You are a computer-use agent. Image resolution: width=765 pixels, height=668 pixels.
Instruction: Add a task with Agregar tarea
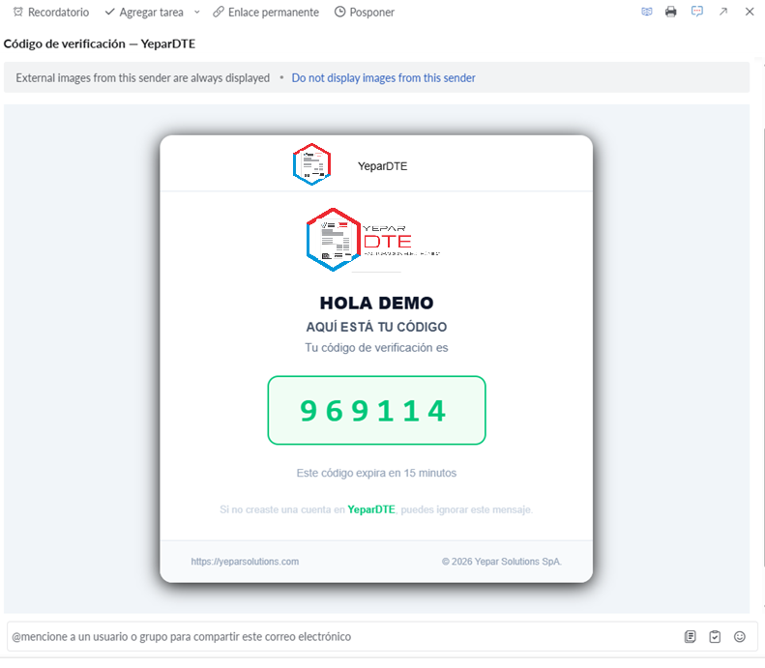[x=144, y=13]
